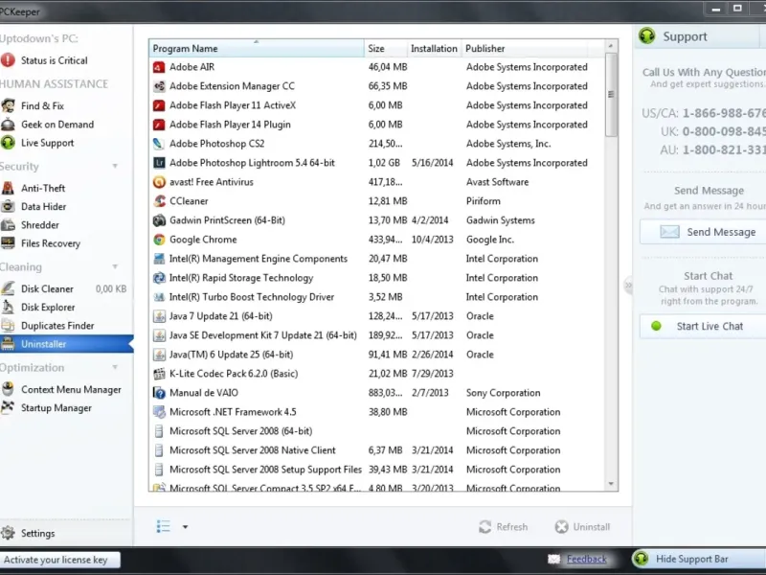Sort by the Publisher column header
766x575 pixels.
pyautogui.click(x=525, y=48)
